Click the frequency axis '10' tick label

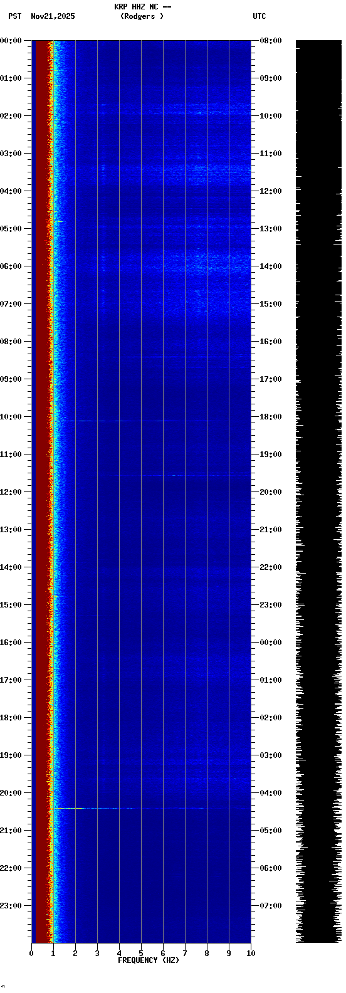[251, 954]
